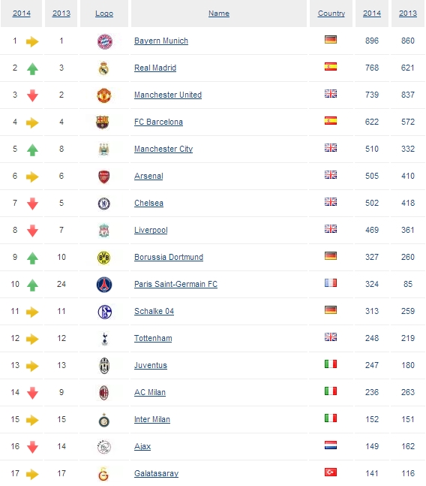Click the Borussia Dortmund BVB logo
The width and height of the screenshot is (426, 486).
[x=104, y=258]
